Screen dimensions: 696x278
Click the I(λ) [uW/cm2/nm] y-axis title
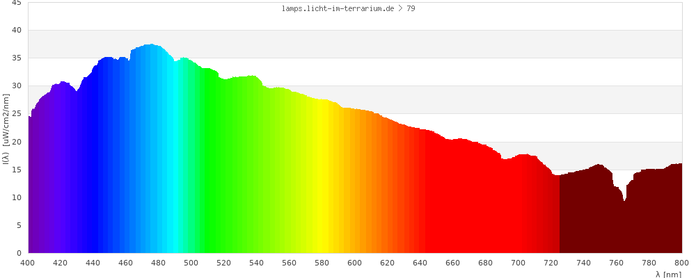point(6,129)
